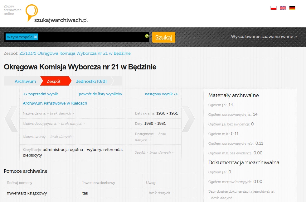Return via 'powrót do listy wyników'

click(x=100, y=94)
